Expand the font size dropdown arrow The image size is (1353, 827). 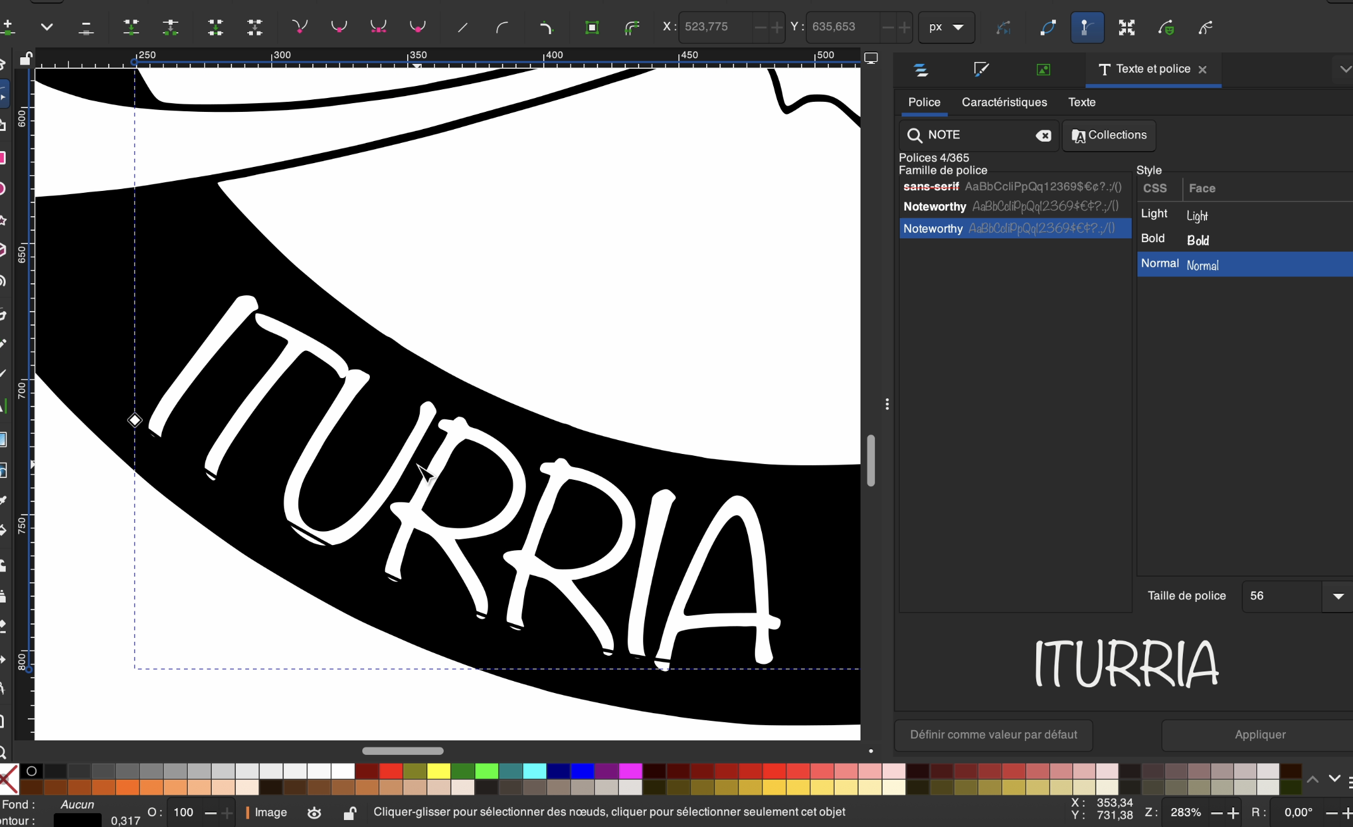[x=1338, y=596]
